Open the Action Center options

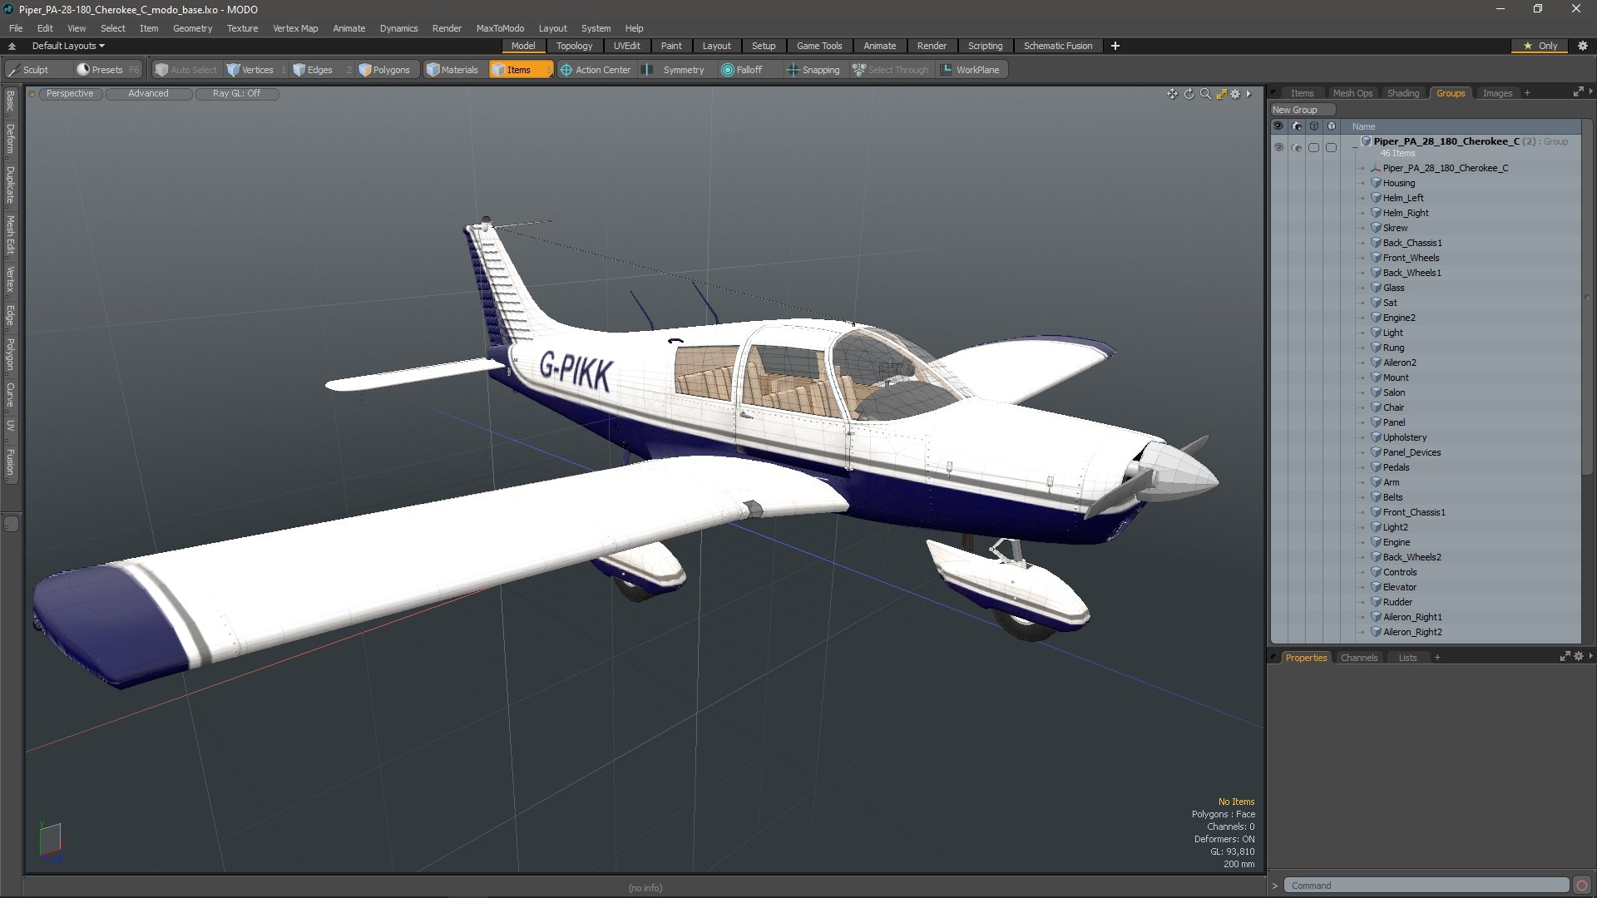596,70
